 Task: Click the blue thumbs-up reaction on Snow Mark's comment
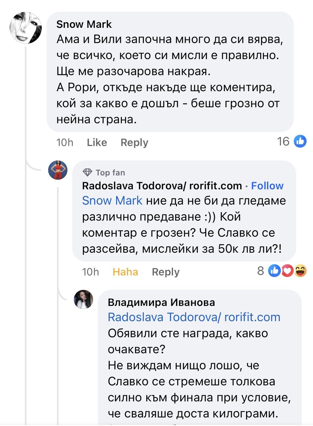(x=300, y=141)
